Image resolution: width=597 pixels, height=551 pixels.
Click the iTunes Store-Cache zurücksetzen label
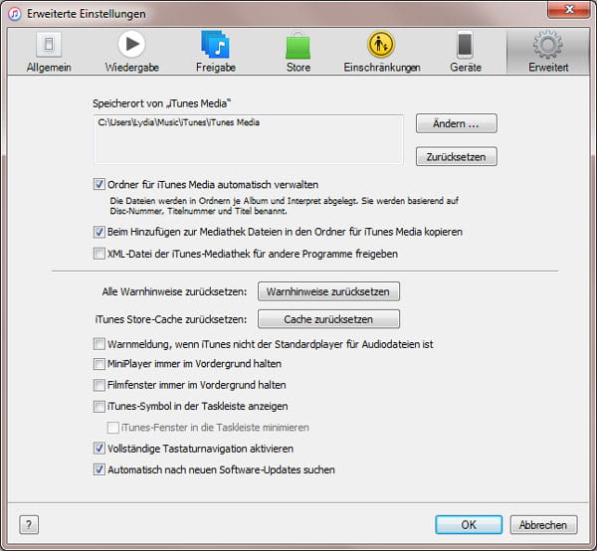[170, 319]
